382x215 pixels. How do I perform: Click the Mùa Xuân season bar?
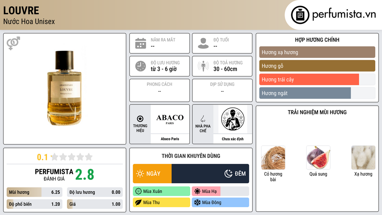[x=162, y=191]
